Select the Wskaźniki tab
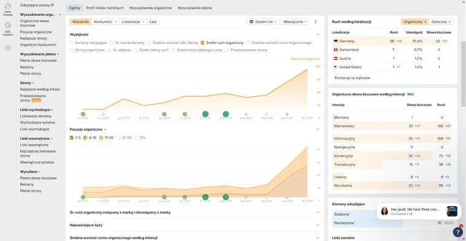This screenshot has width=466, height=241. click(80, 21)
